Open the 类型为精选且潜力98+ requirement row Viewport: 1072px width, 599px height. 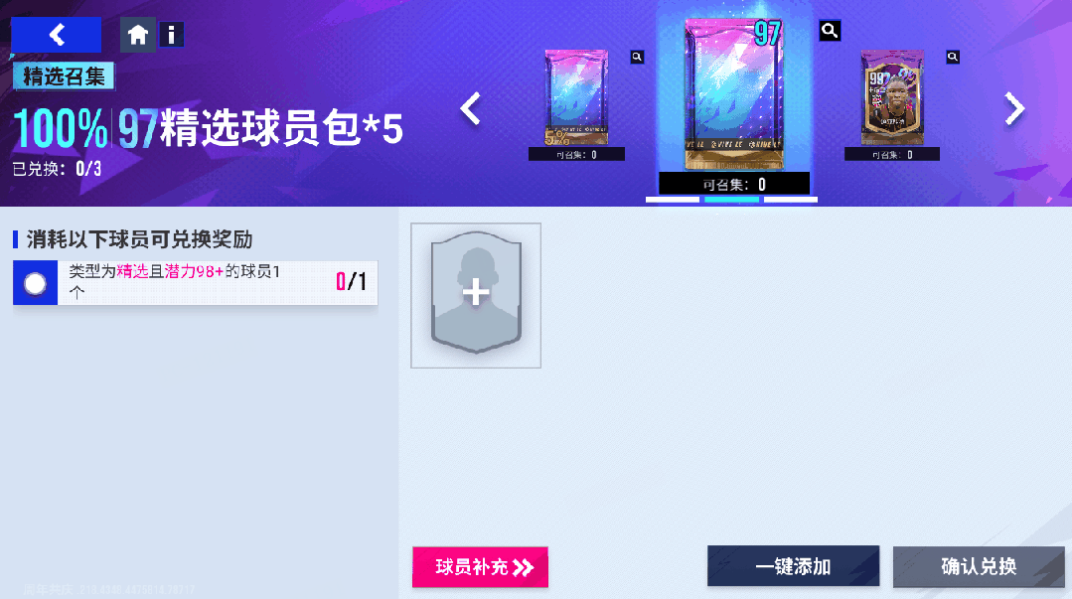196,282
